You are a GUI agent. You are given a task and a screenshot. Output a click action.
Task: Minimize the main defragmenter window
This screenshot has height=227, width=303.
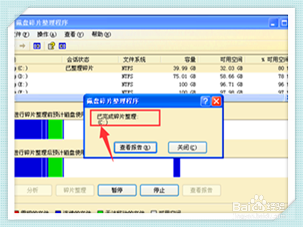273,23
